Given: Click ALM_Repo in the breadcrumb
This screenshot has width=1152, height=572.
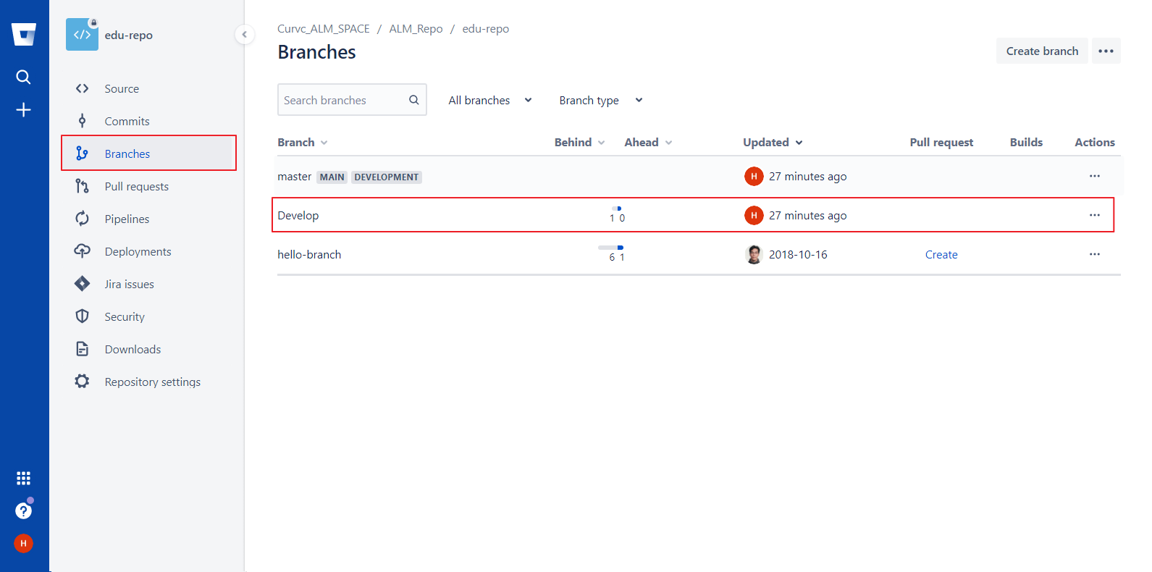Looking at the screenshot, I should pyautogui.click(x=416, y=29).
